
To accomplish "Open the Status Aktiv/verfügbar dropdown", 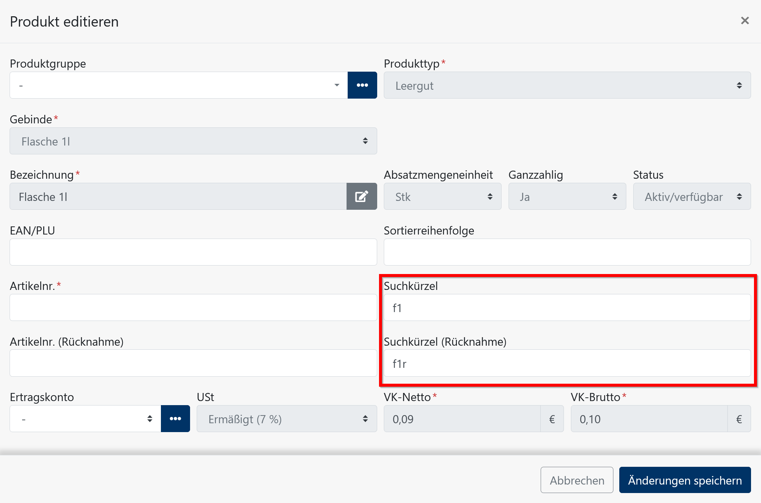I will [x=692, y=196].
